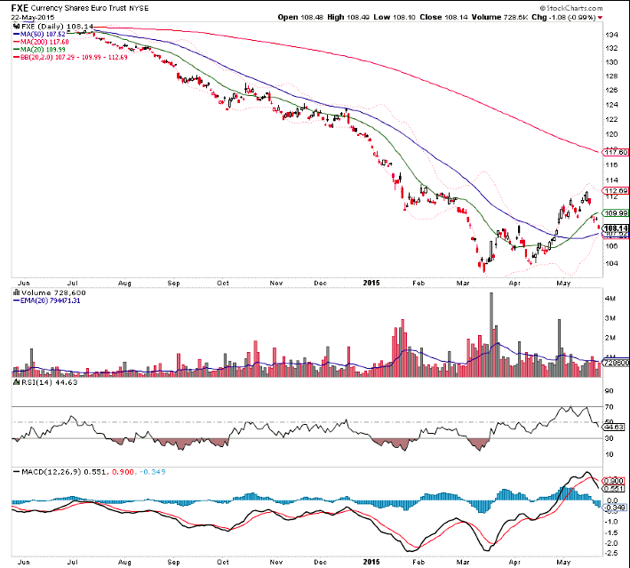The width and height of the screenshot is (630, 568).
Task: Click the 124 price axis label
Action: [611, 105]
